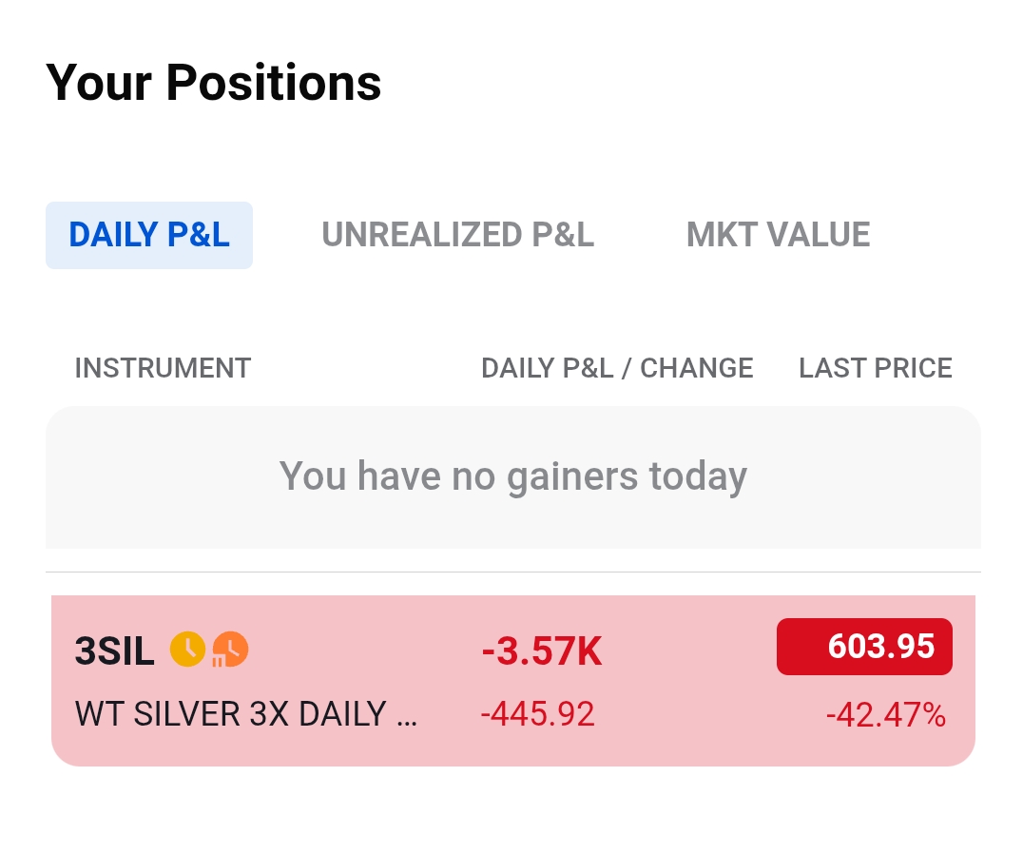Click the -42.47% percentage change
This screenshot has height=854, width=1023.
tap(885, 714)
